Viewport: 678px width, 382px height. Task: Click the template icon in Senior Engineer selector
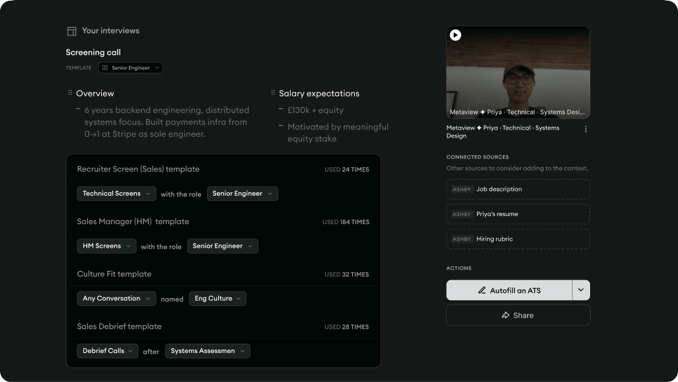click(x=105, y=68)
